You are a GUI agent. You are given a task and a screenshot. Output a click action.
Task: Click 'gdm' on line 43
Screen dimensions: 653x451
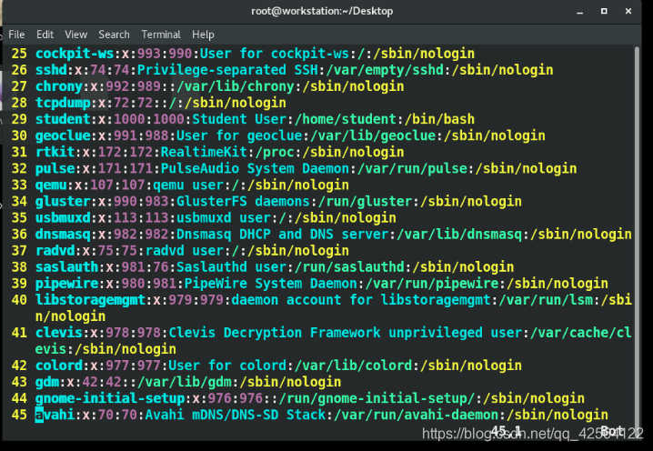(x=47, y=382)
